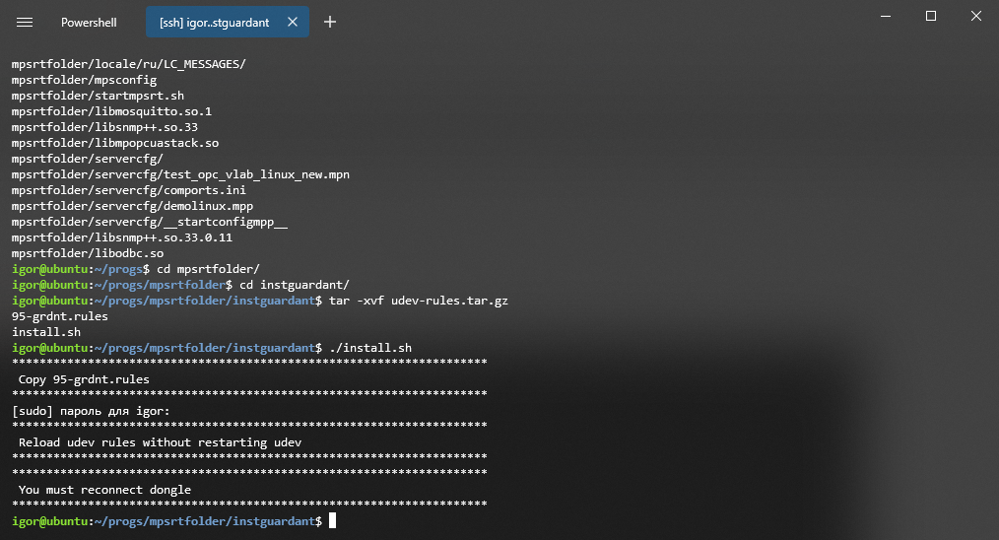The width and height of the screenshot is (999, 540).
Task: Click the Copy 95-grdnt.rules message
Action: point(84,379)
